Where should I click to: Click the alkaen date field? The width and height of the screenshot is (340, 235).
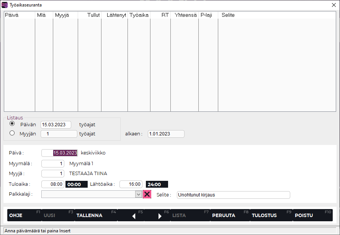click(166, 134)
